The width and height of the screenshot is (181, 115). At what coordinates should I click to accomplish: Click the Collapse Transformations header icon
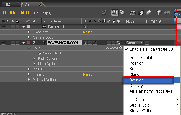point(90,21)
